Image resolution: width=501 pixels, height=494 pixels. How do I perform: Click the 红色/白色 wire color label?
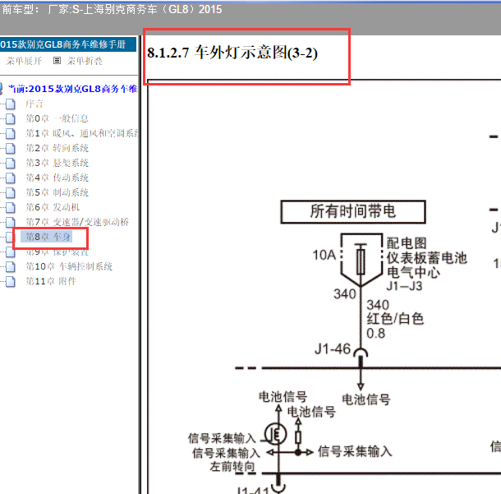pos(395,319)
